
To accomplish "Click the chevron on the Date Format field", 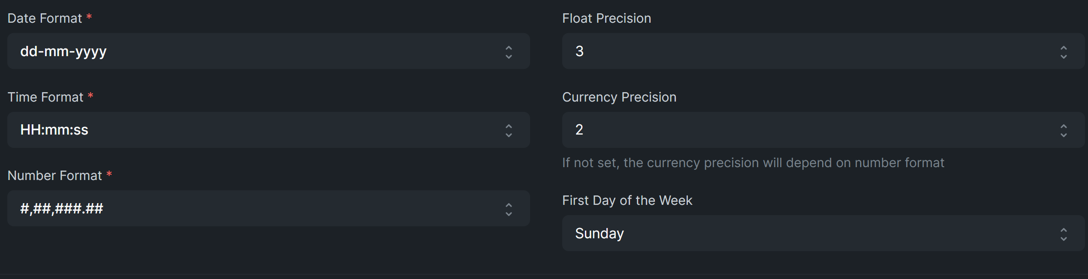I will (508, 51).
